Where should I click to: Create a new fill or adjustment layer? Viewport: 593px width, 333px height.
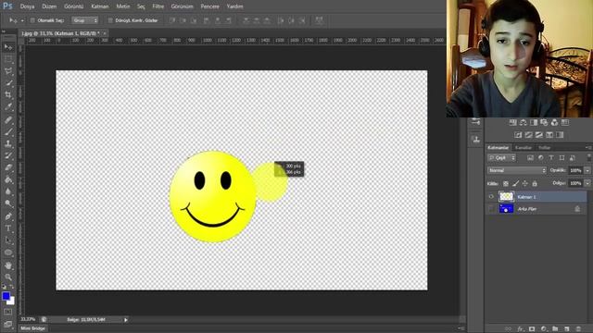click(544, 329)
